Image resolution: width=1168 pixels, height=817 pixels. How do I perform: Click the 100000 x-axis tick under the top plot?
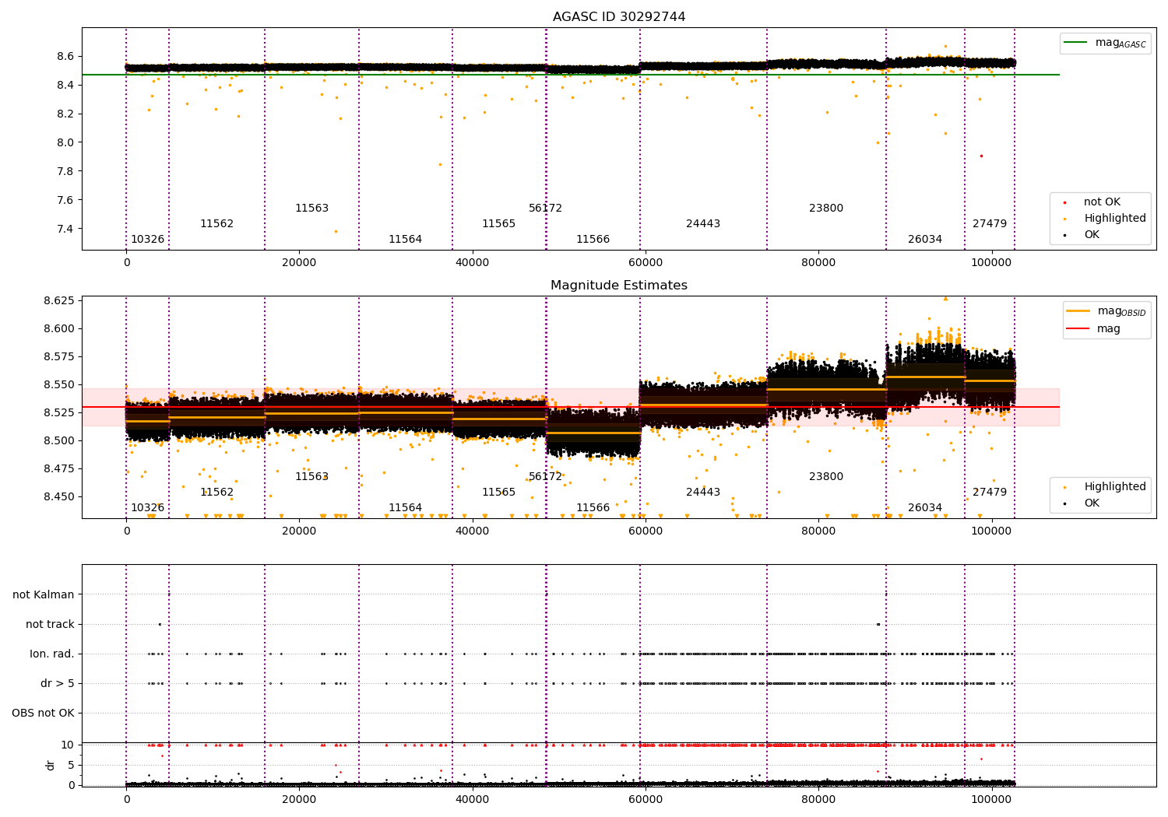point(992,263)
